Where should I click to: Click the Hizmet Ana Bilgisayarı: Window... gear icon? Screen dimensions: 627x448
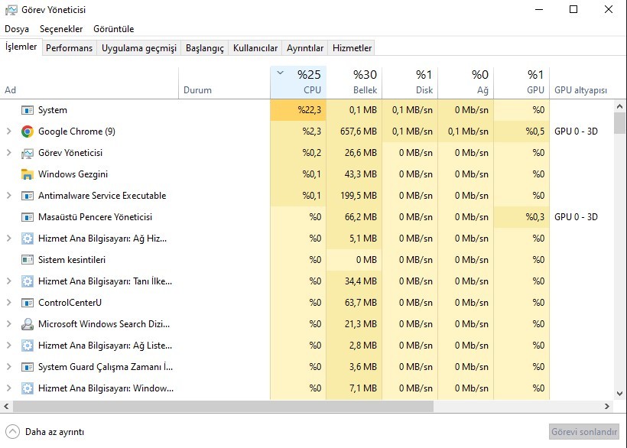click(x=28, y=388)
